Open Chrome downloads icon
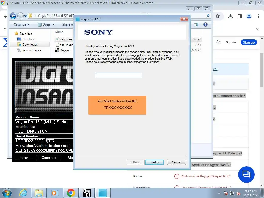Viewport: 264px width, 198px height. (x=230, y=16)
